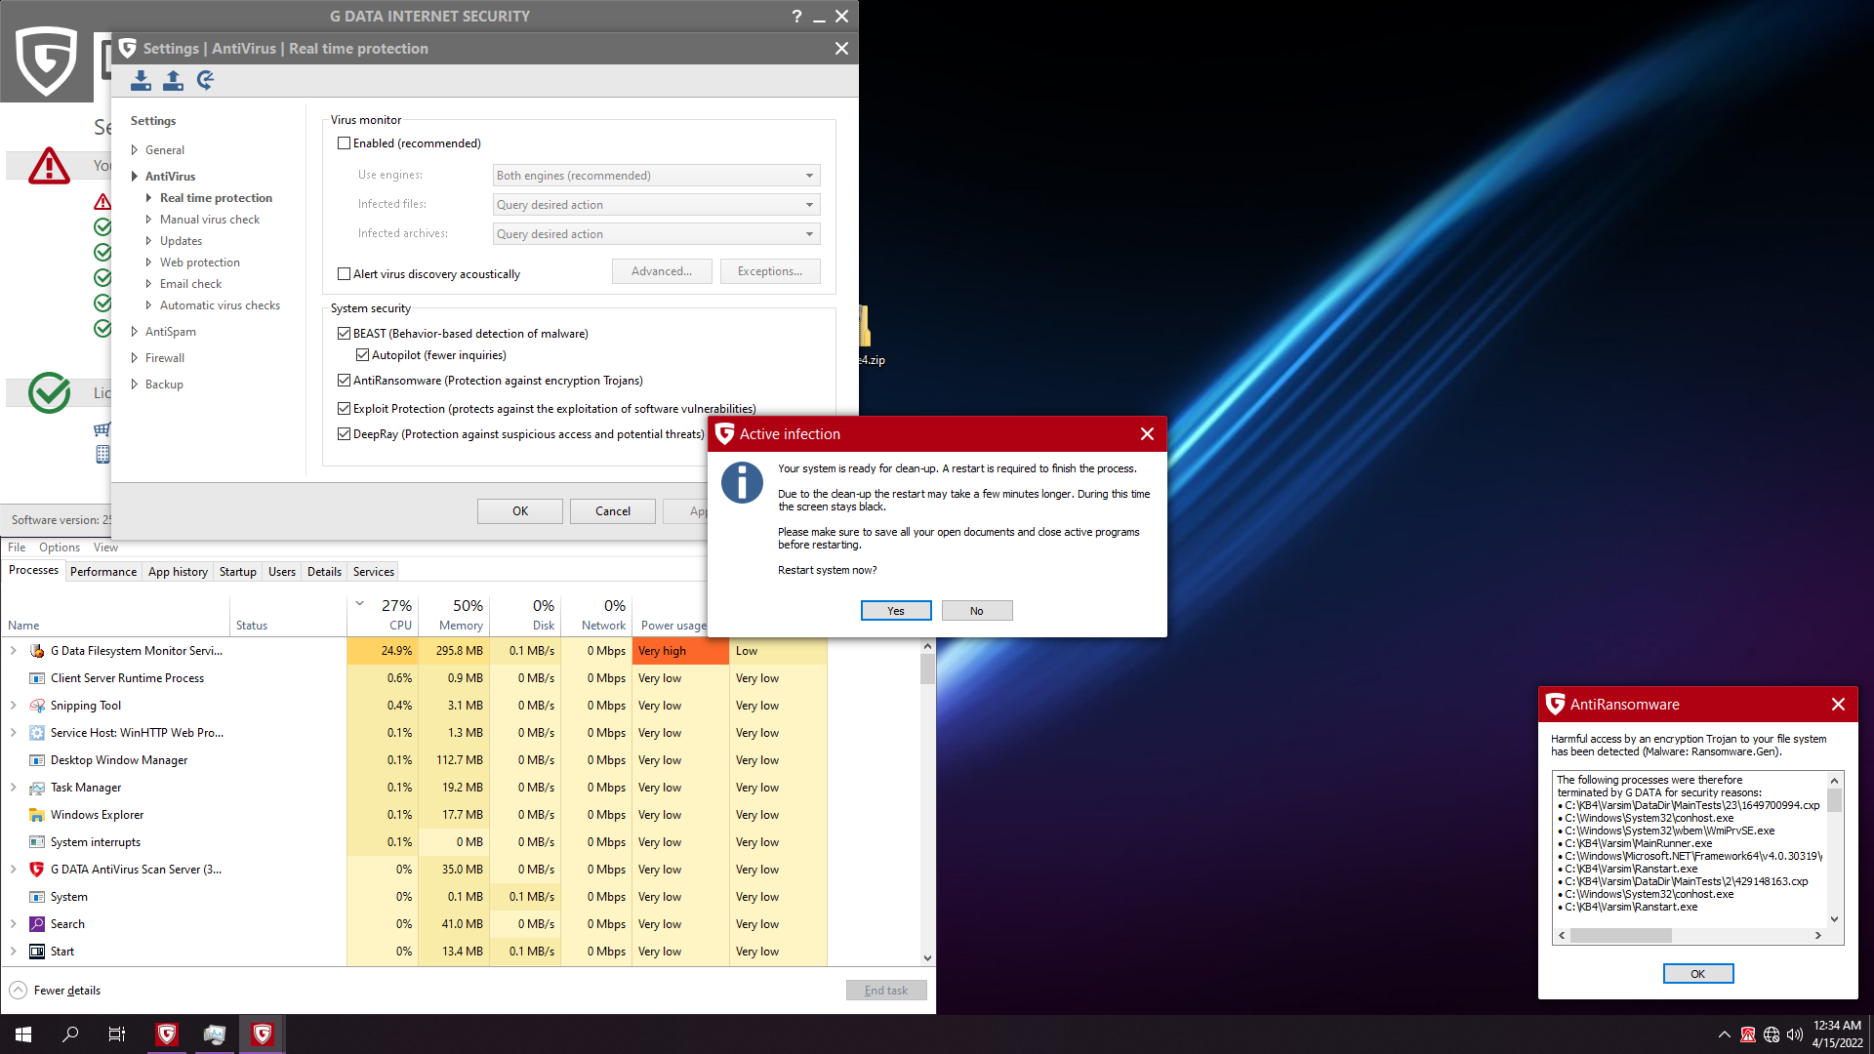Toggle Autopilot fewer inquiries checkbox
The image size is (1874, 1054).
coord(362,355)
